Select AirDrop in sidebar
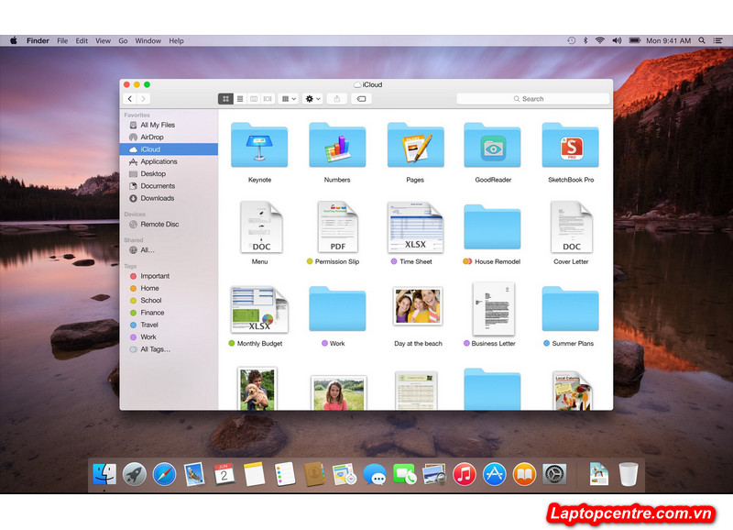The image size is (733, 530). click(x=169, y=137)
